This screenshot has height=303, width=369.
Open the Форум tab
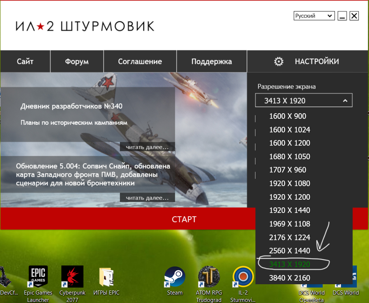[x=77, y=61]
